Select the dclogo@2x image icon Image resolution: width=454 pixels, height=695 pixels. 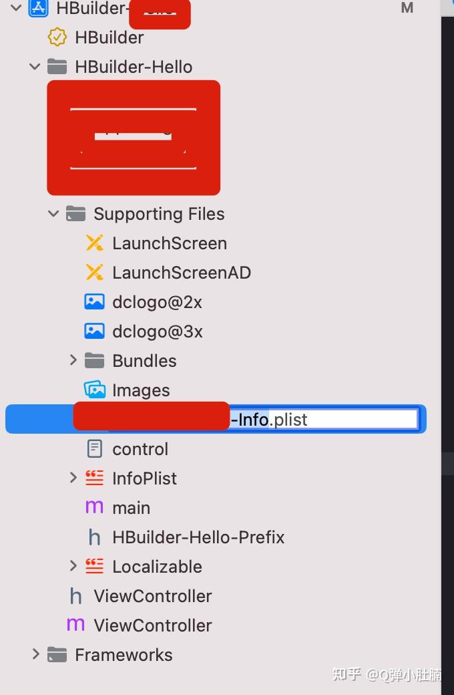pyautogui.click(x=94, y=302)
